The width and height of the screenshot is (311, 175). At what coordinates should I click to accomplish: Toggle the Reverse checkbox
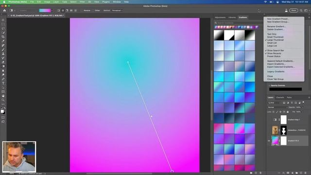[x=82, y=11]
